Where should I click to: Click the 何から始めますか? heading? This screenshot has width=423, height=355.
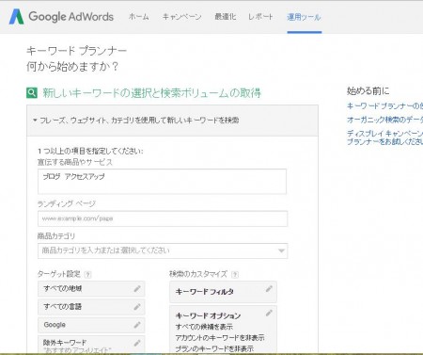tap(72, 67)
